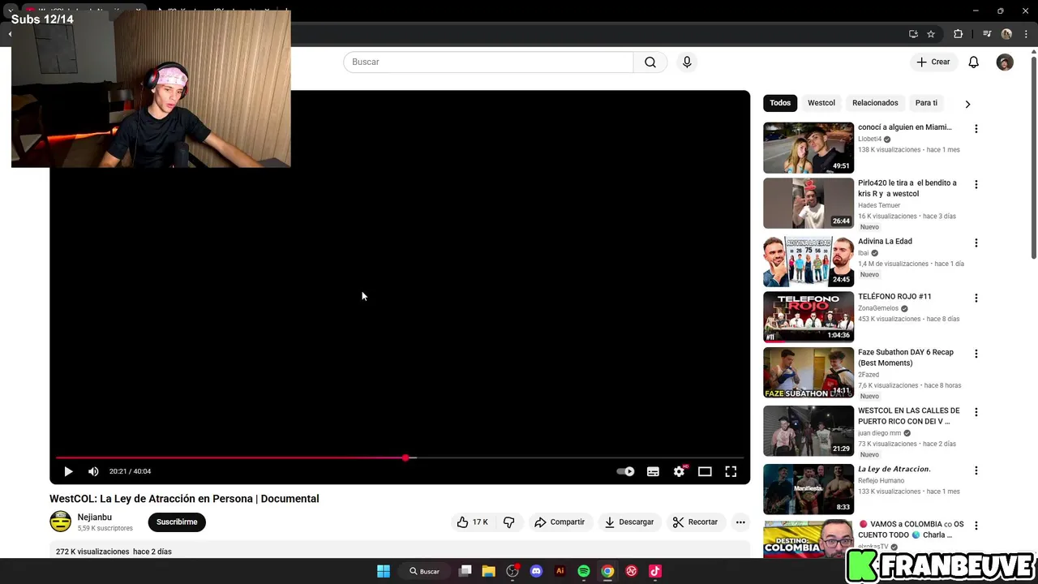
Task: Select the Todos filter chip
Action: point(780,103)
